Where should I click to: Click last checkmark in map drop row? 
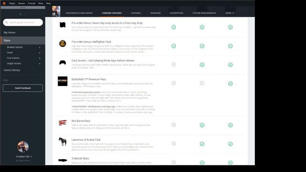point(230,27)
